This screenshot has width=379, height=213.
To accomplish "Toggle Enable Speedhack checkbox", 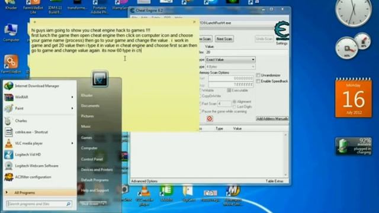I will [258, 81].
